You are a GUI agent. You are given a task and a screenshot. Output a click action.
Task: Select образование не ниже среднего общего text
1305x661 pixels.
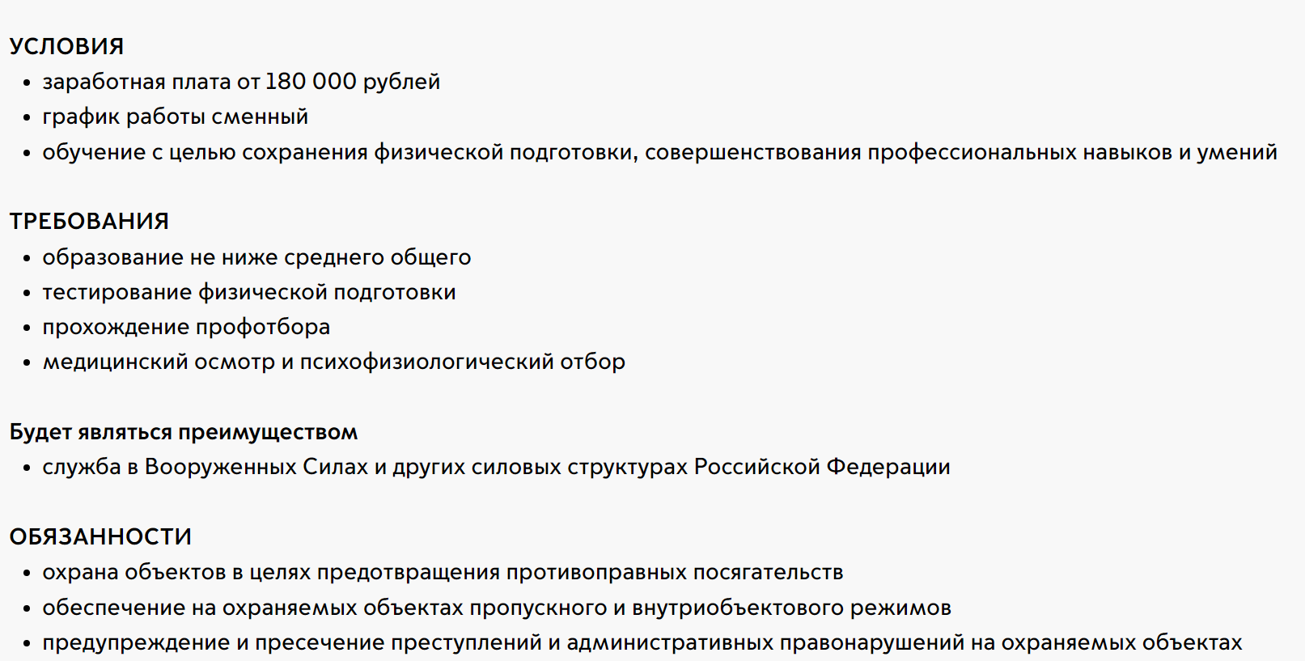click(256, 257)
